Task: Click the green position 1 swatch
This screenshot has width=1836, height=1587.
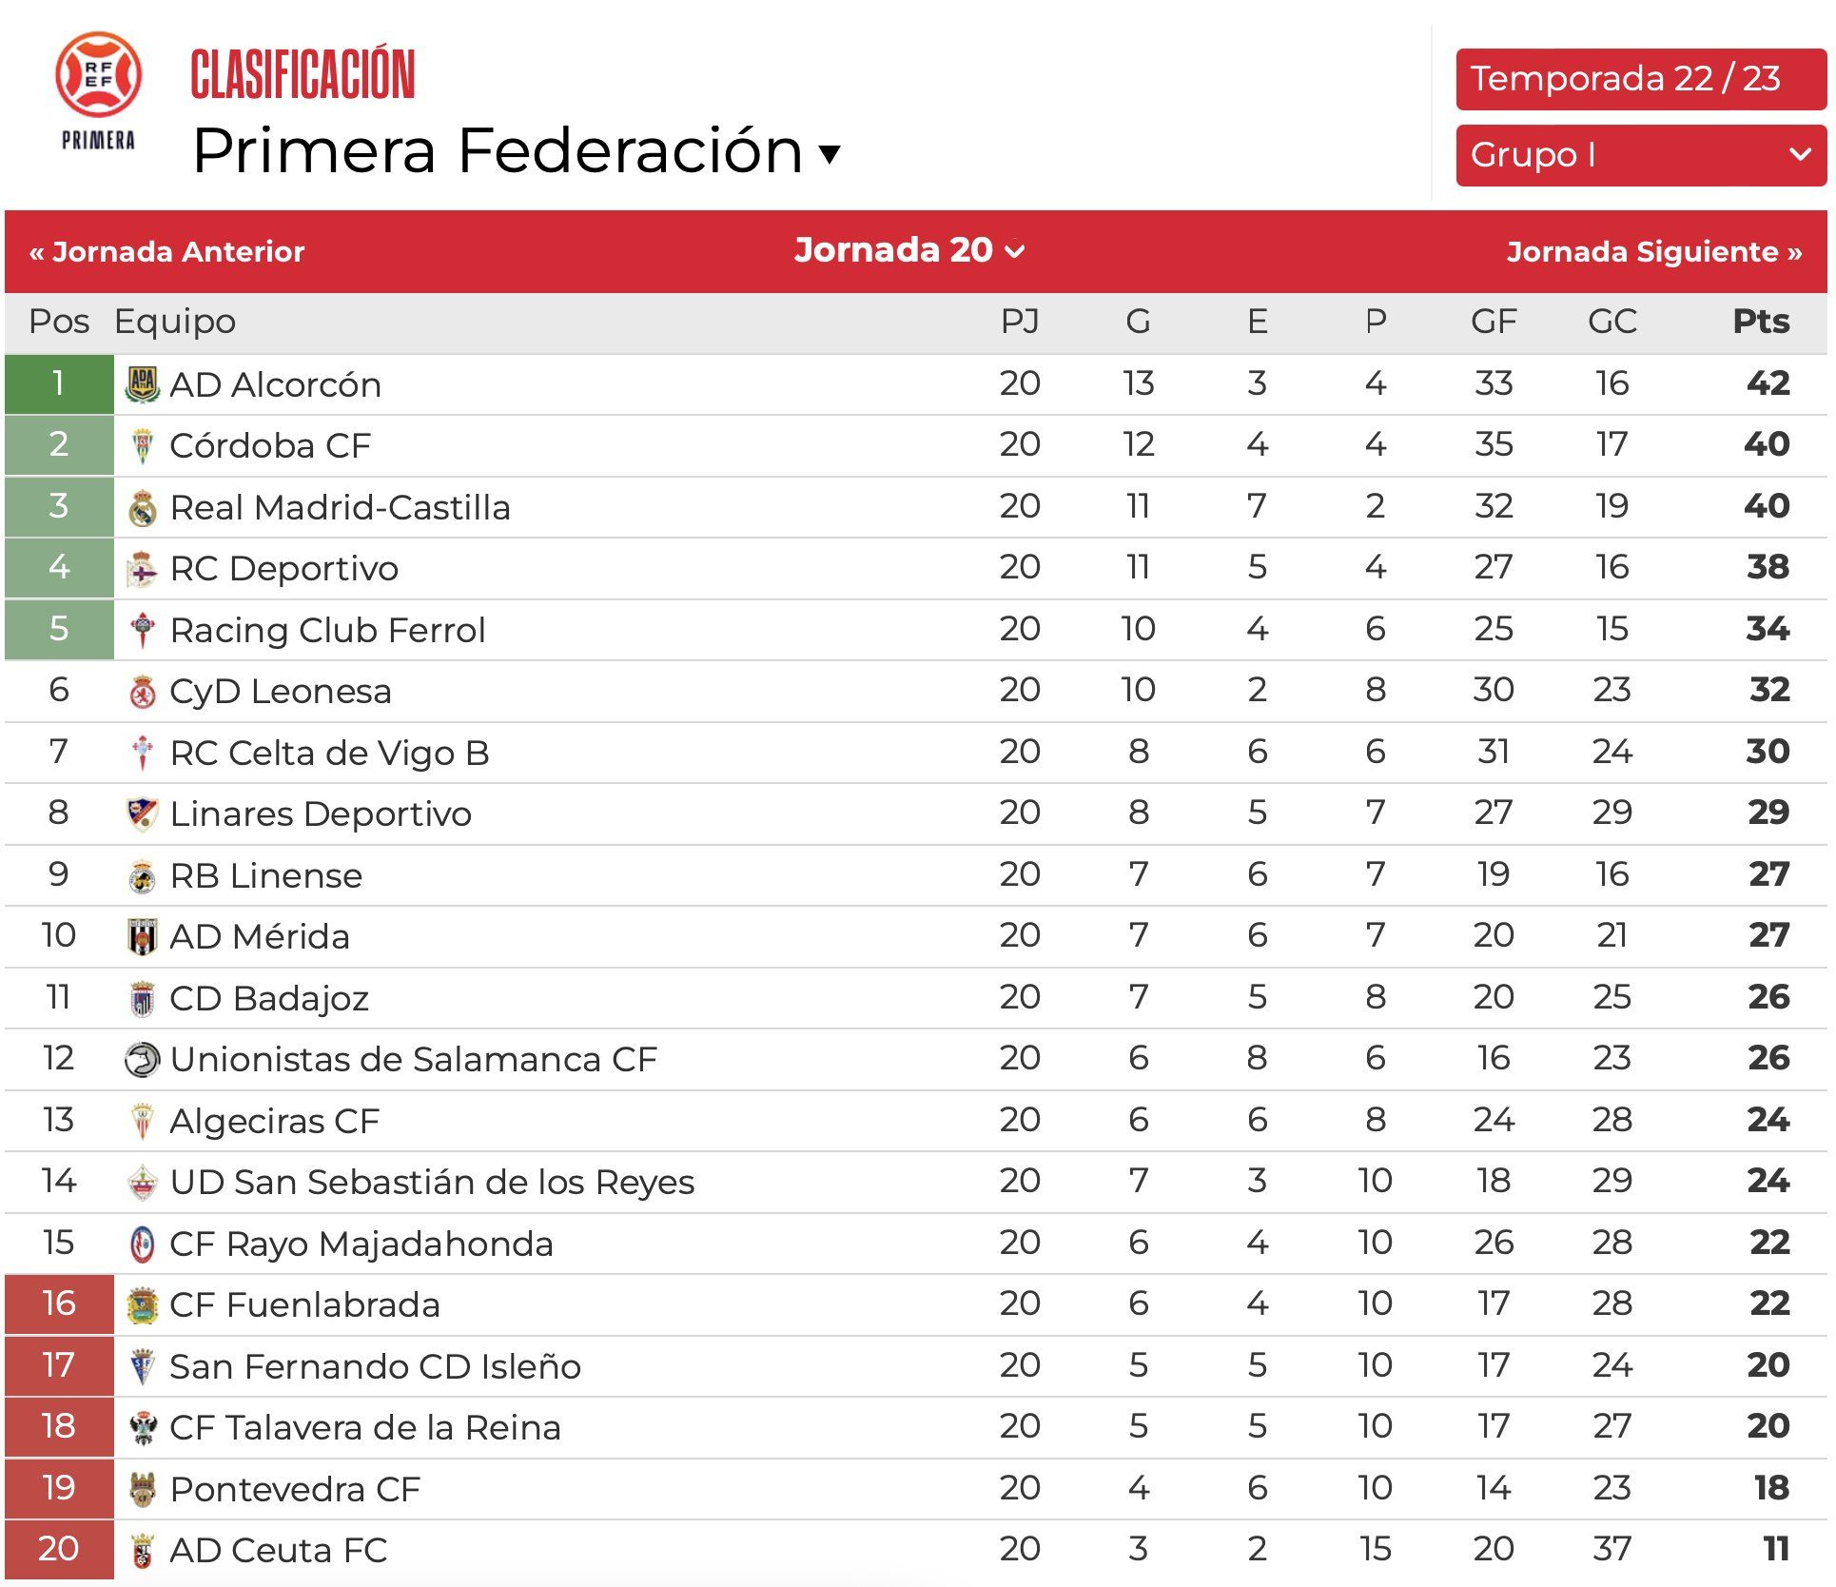Action: pyautogui.click(x=59, y=383)
